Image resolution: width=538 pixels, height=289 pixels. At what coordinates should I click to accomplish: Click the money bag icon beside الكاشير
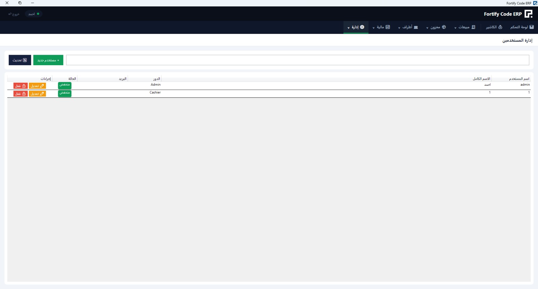(x=500, y=27)
